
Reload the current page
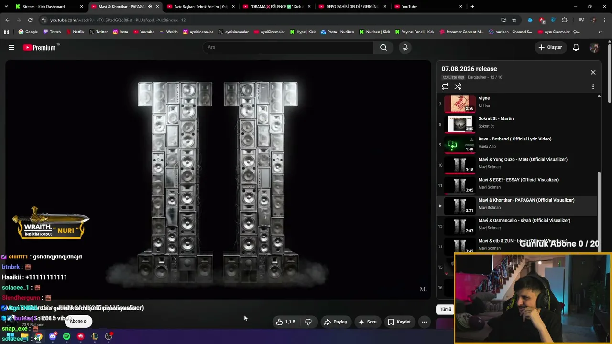tap(30, 20)
